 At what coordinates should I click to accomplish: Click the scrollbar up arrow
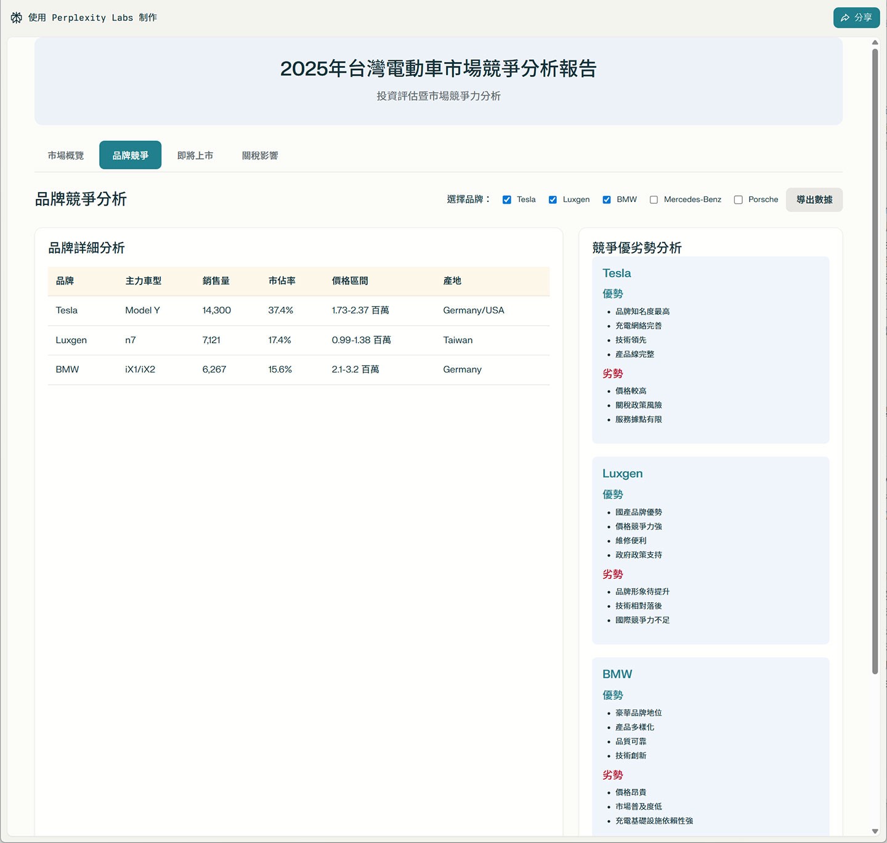[875, 42]
